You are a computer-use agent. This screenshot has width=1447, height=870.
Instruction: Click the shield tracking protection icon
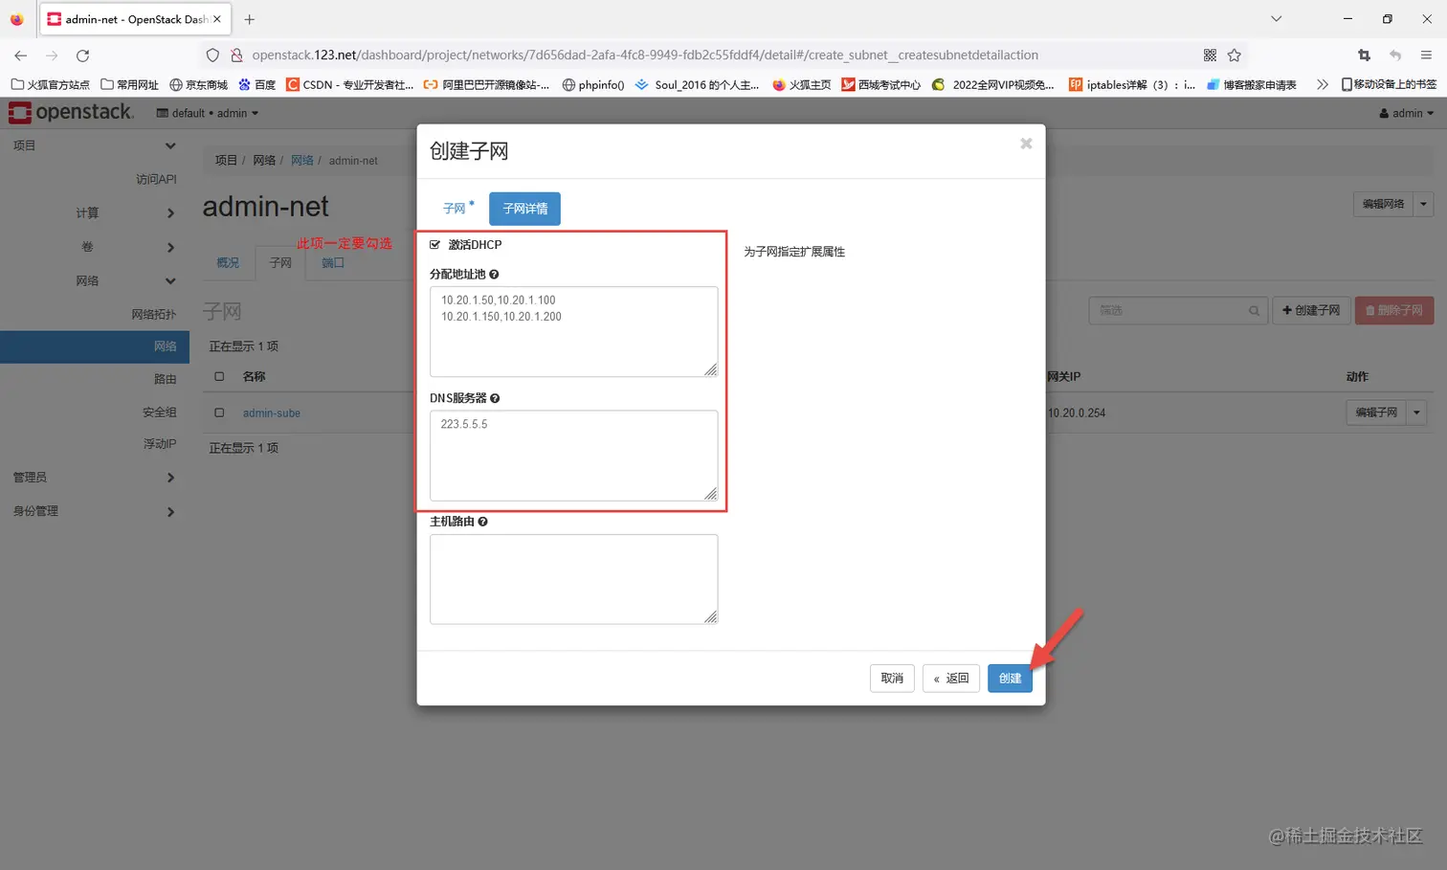tap(212, 56)
